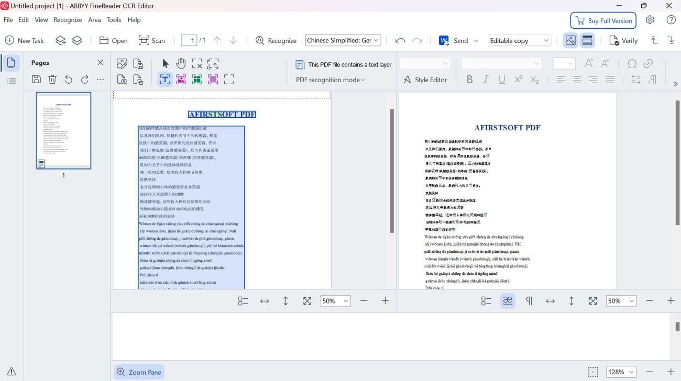Select the draw text area tool
The width and height of the screenshot is (681, 381).
pyautogui.click(x=165, y=80)
